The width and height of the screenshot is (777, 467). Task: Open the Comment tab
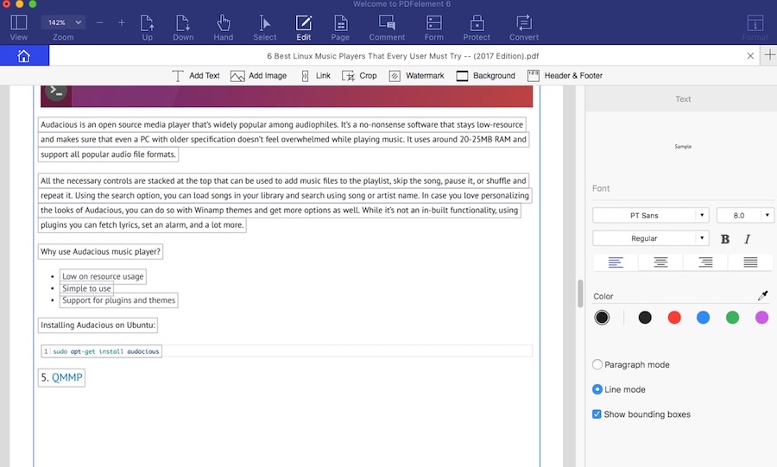pos(387,28)
